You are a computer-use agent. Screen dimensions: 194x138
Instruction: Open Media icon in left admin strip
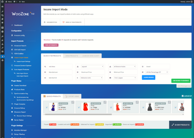point(2,15)
